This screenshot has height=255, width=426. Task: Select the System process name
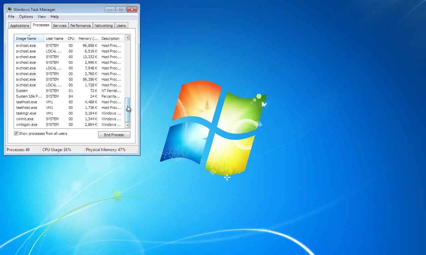click(x=22, y=91)
